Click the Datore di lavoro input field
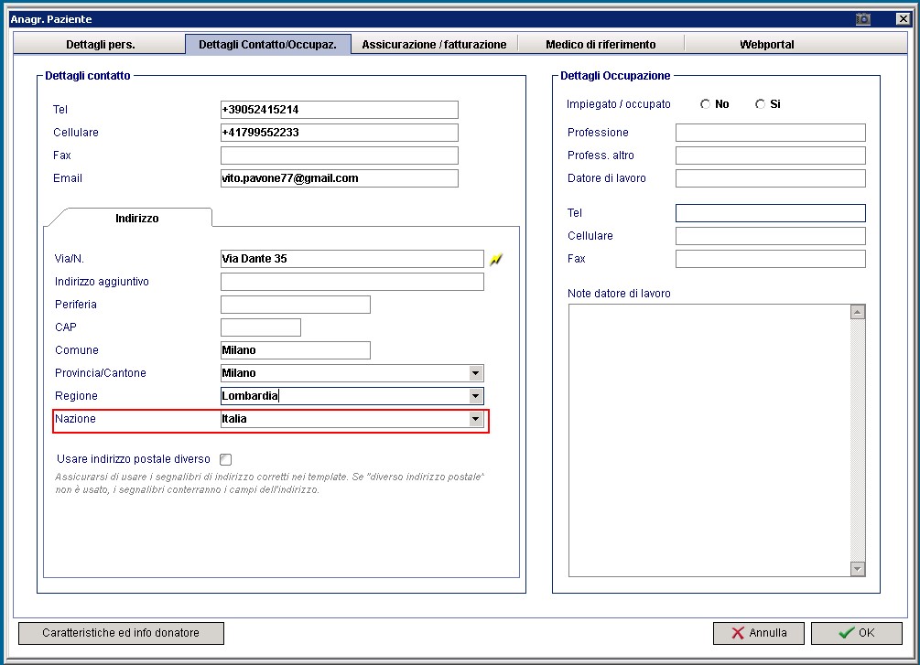This screenshot has height=665, width=920. click(x=771, y=178)
